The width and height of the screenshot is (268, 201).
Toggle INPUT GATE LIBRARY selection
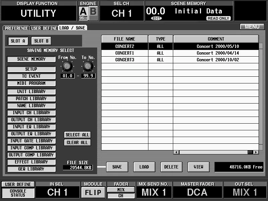tap(31, 141)
